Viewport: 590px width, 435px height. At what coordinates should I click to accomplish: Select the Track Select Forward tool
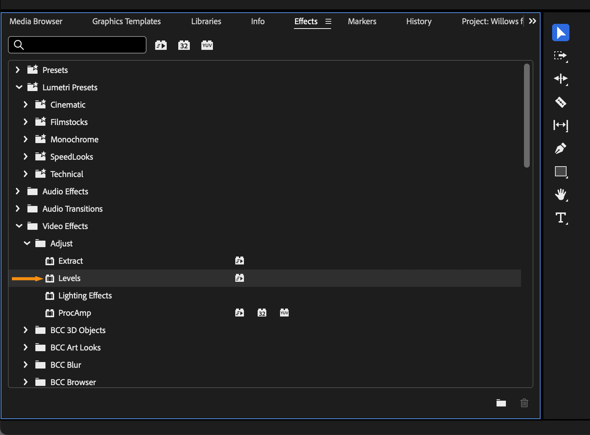point(560,56)
